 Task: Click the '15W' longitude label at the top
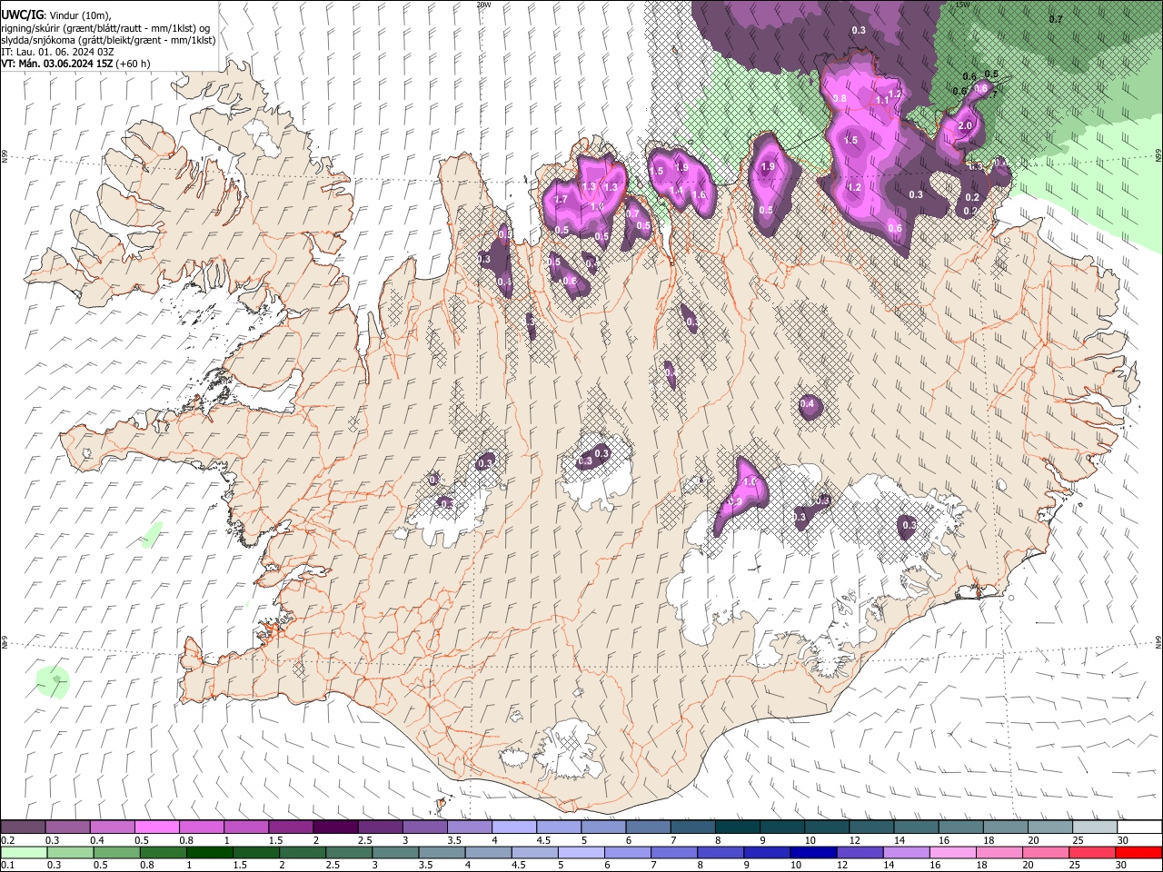pos(963,5)
